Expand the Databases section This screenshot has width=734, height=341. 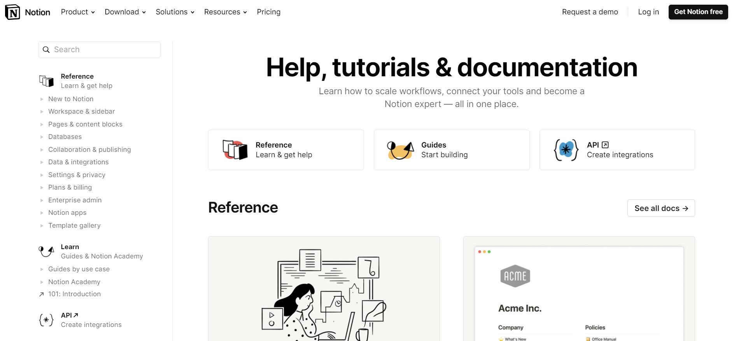[42, 137]
